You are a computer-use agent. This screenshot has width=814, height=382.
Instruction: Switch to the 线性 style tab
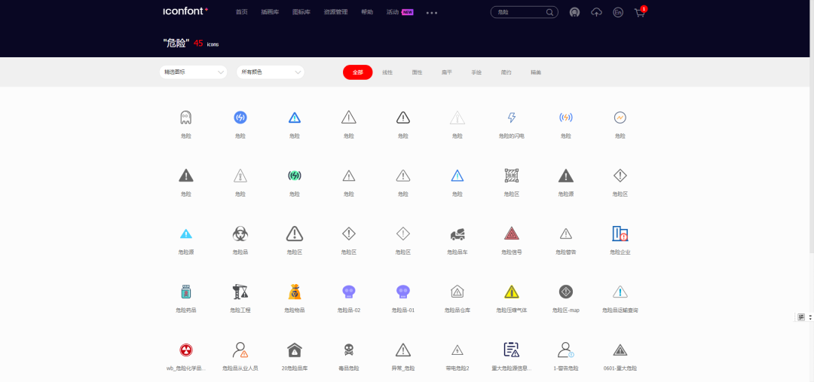387,72
